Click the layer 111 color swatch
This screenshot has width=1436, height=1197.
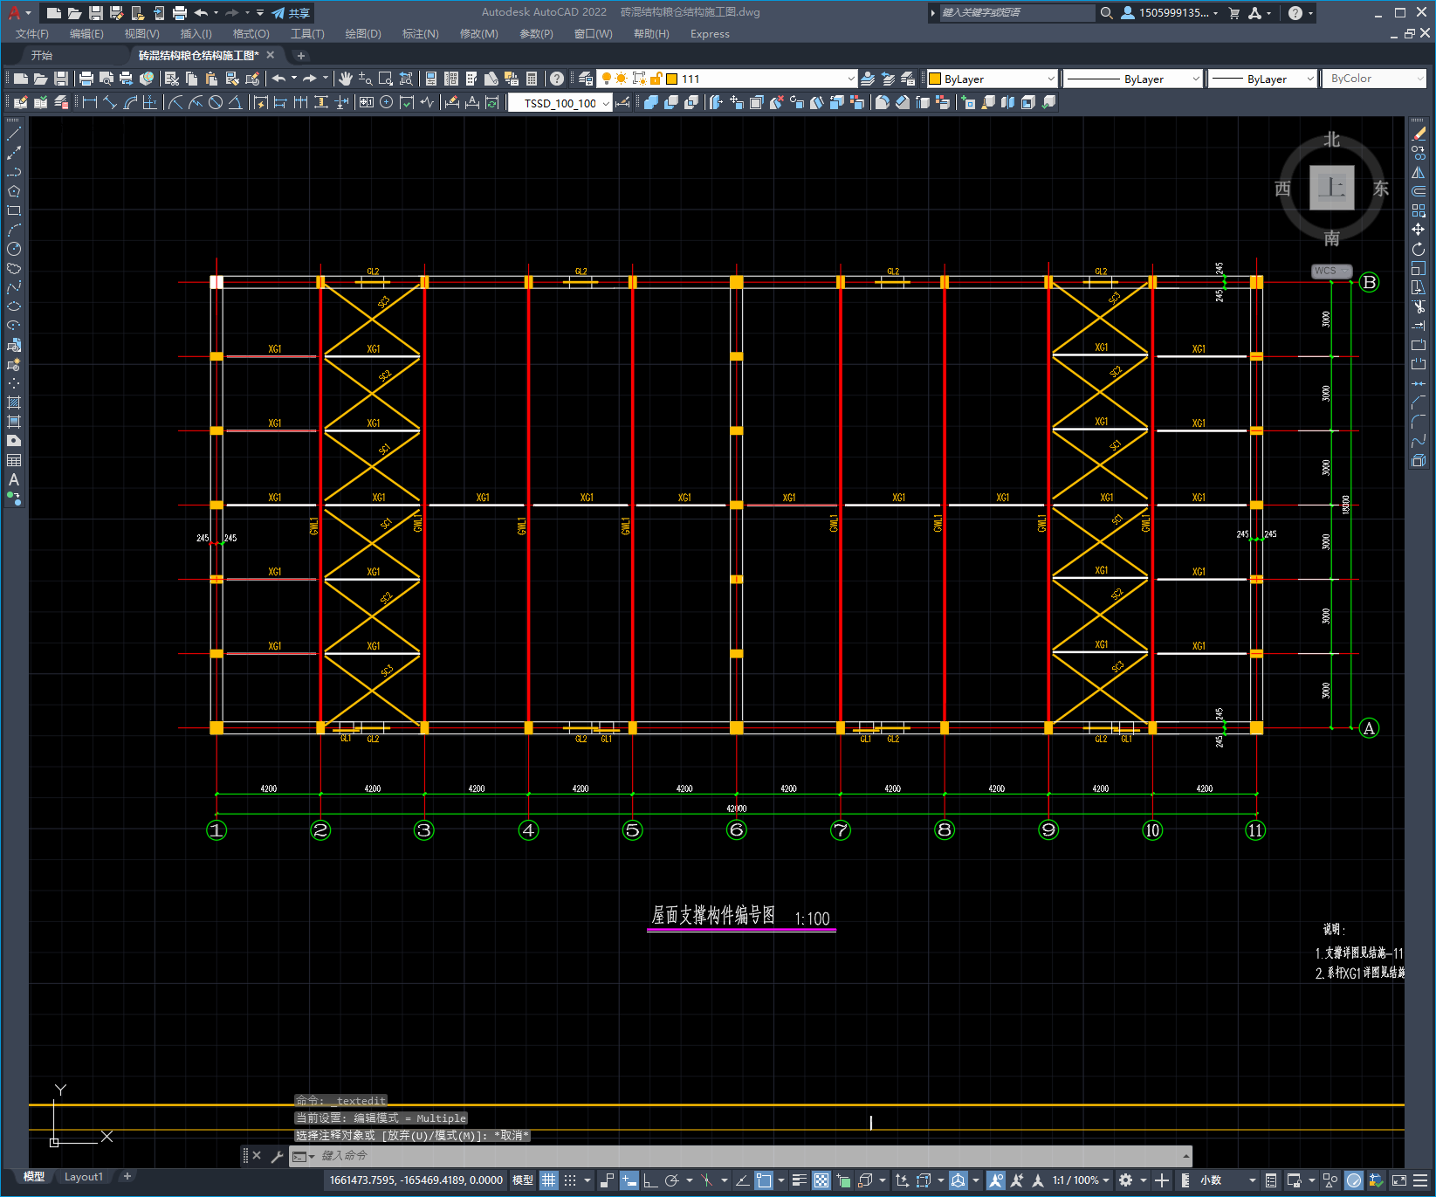coord(672,79)
